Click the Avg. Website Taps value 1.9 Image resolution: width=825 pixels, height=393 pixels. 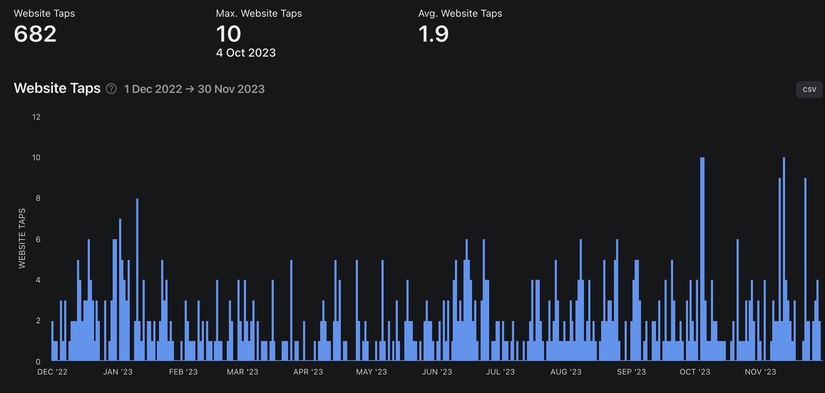click(x=433, y=34)
